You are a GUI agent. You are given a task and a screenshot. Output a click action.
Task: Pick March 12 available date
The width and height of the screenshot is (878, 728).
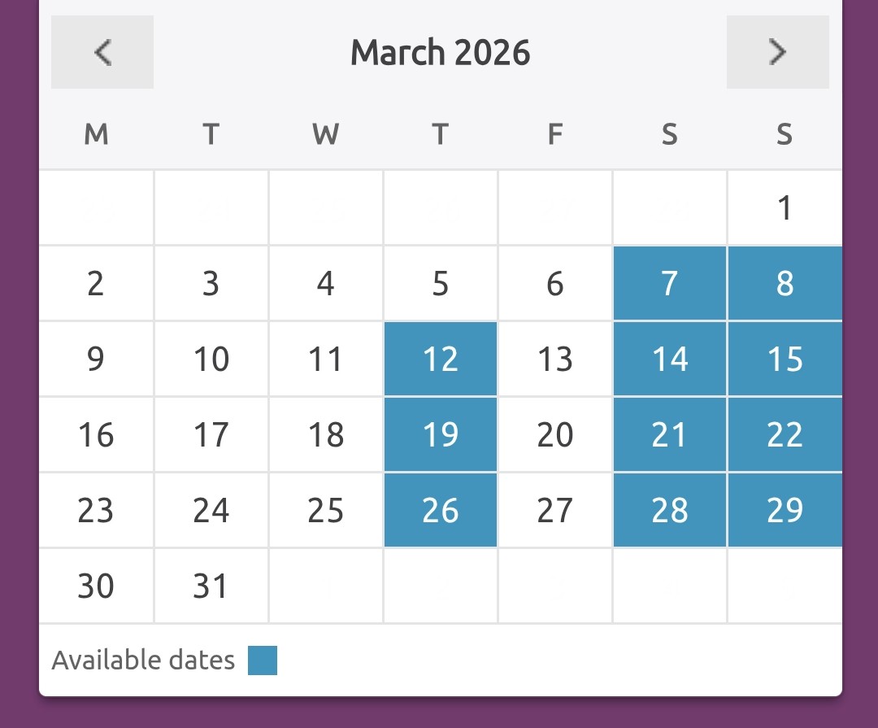tap(440, 359)
